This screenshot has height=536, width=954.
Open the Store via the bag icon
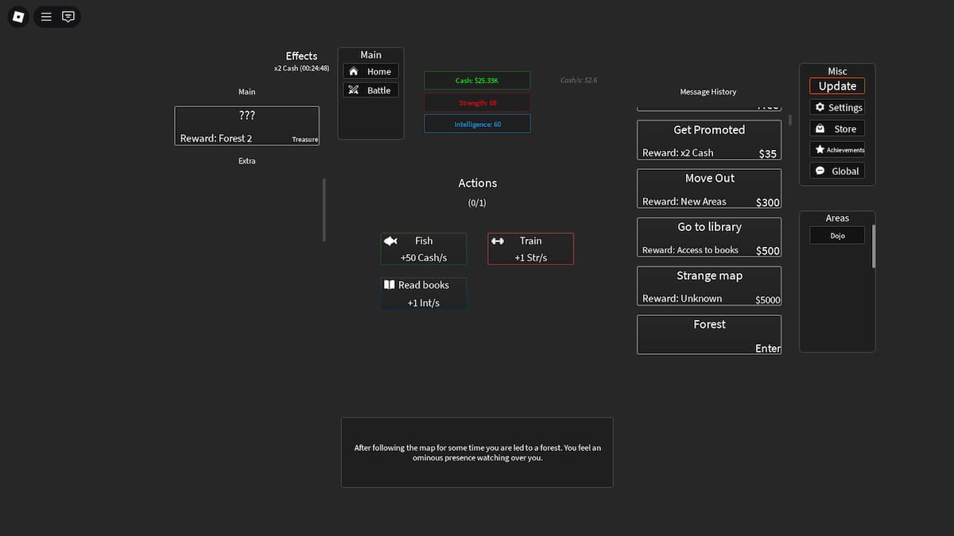[x=820, y=128]
